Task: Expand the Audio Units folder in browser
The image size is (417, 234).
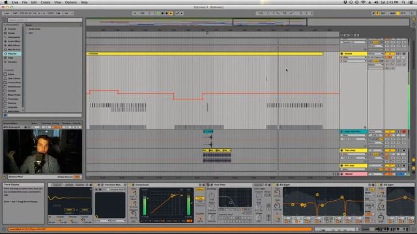Action: coord(27,29)
